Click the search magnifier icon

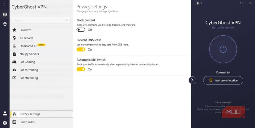[67, 20]
